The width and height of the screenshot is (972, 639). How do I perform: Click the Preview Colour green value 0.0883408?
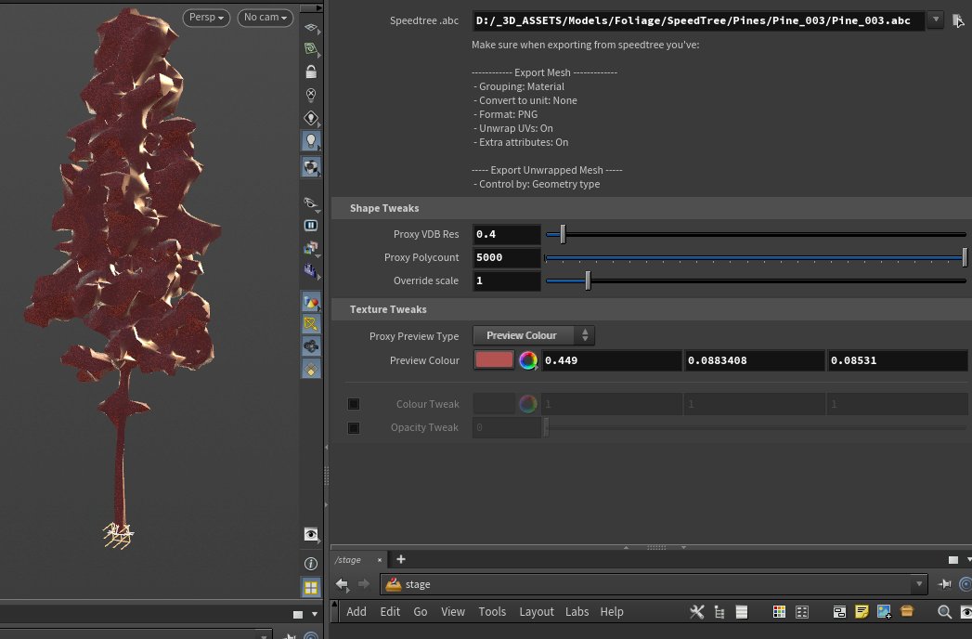pyautogui.click(x=754, y=360)
